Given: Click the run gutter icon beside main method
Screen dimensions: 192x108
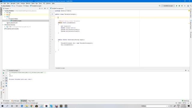Looking at the screenshot, I should pyautogui.click(x=52, y=40).
